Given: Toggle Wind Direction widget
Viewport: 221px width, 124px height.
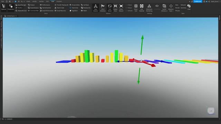Looking at the screenshot, I should (103, 8).
